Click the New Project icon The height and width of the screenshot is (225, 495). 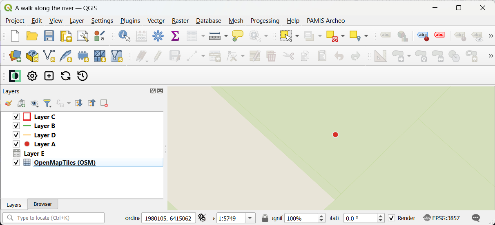pyautogui.click(x=15, y=36)
